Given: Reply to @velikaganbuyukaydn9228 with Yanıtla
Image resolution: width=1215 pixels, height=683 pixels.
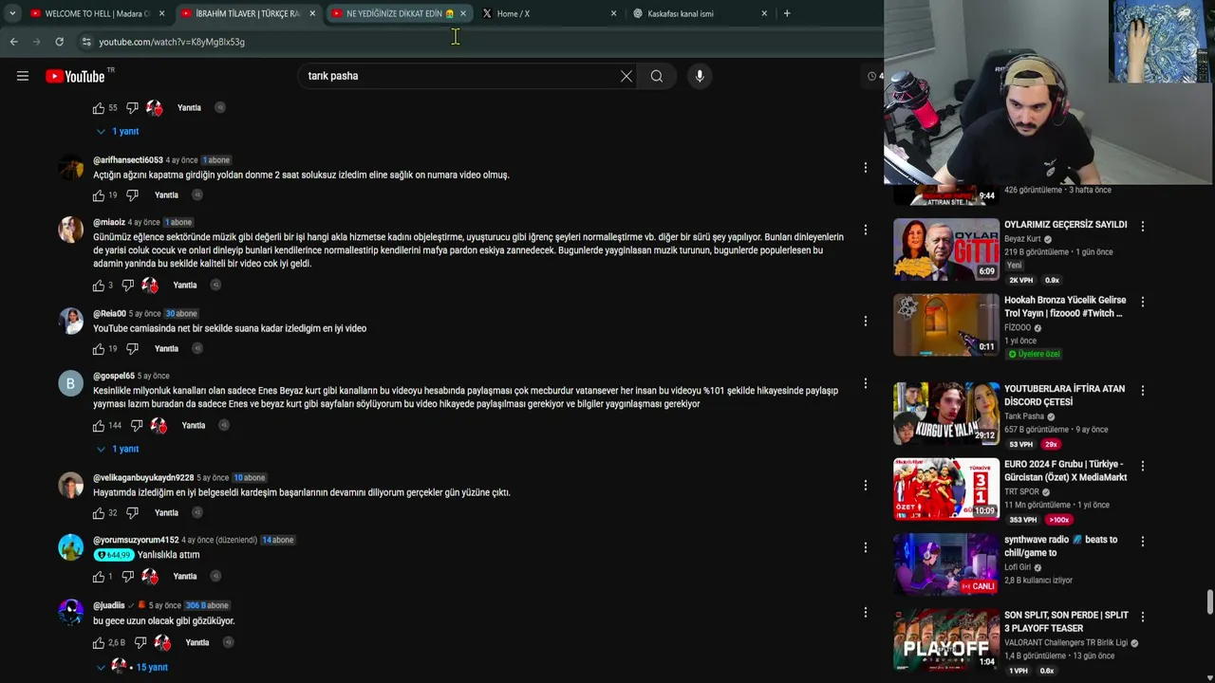Looking at the screenshot, I should point(166,513).
